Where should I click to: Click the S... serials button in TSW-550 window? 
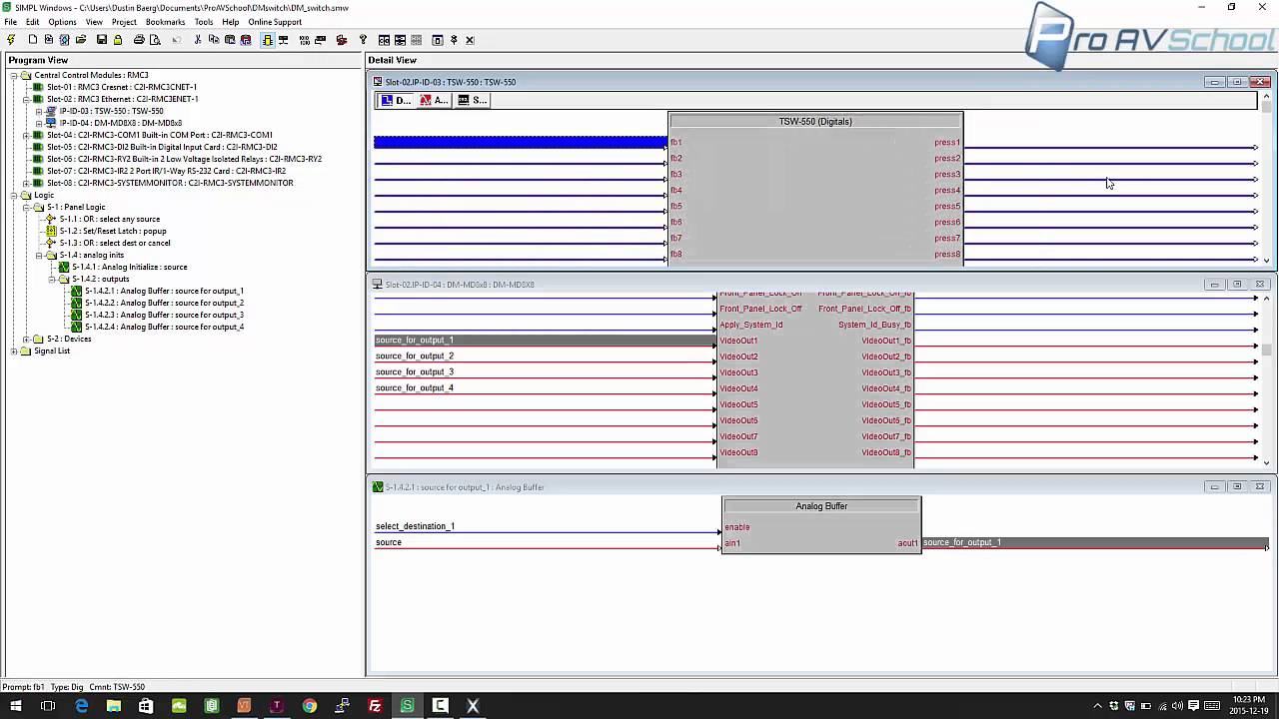point(472,100)
